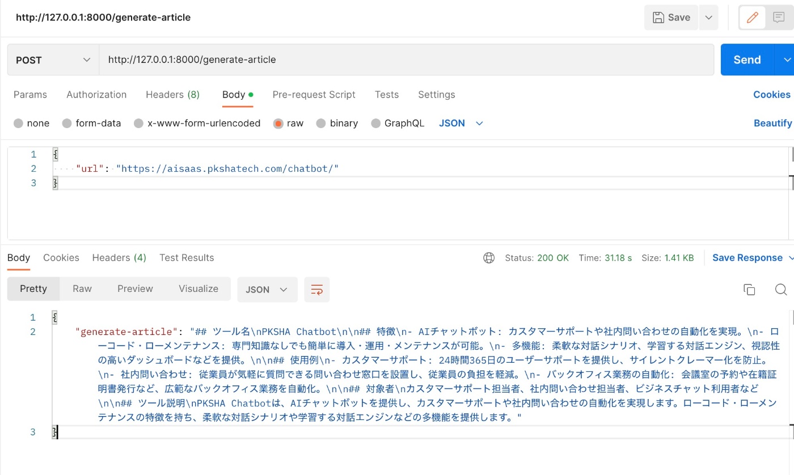Beautify the request body

point(772,123)
